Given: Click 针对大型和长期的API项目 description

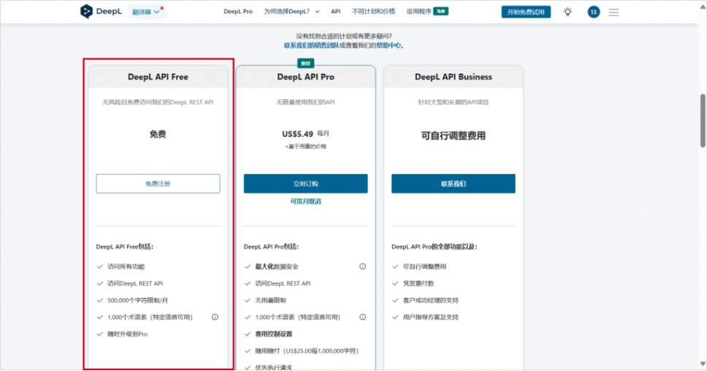Looking at the screenshot, I should (453, 102).
